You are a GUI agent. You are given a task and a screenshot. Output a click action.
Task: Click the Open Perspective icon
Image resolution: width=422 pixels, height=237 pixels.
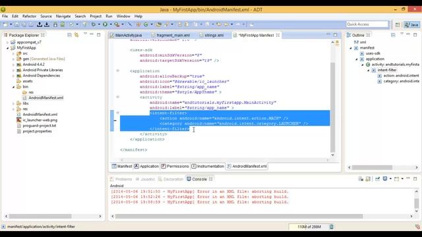398,25
